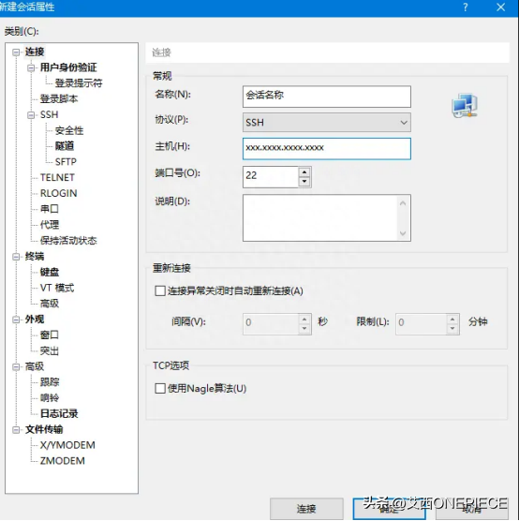Select 窗口 under 外观

tap(49, 335)
